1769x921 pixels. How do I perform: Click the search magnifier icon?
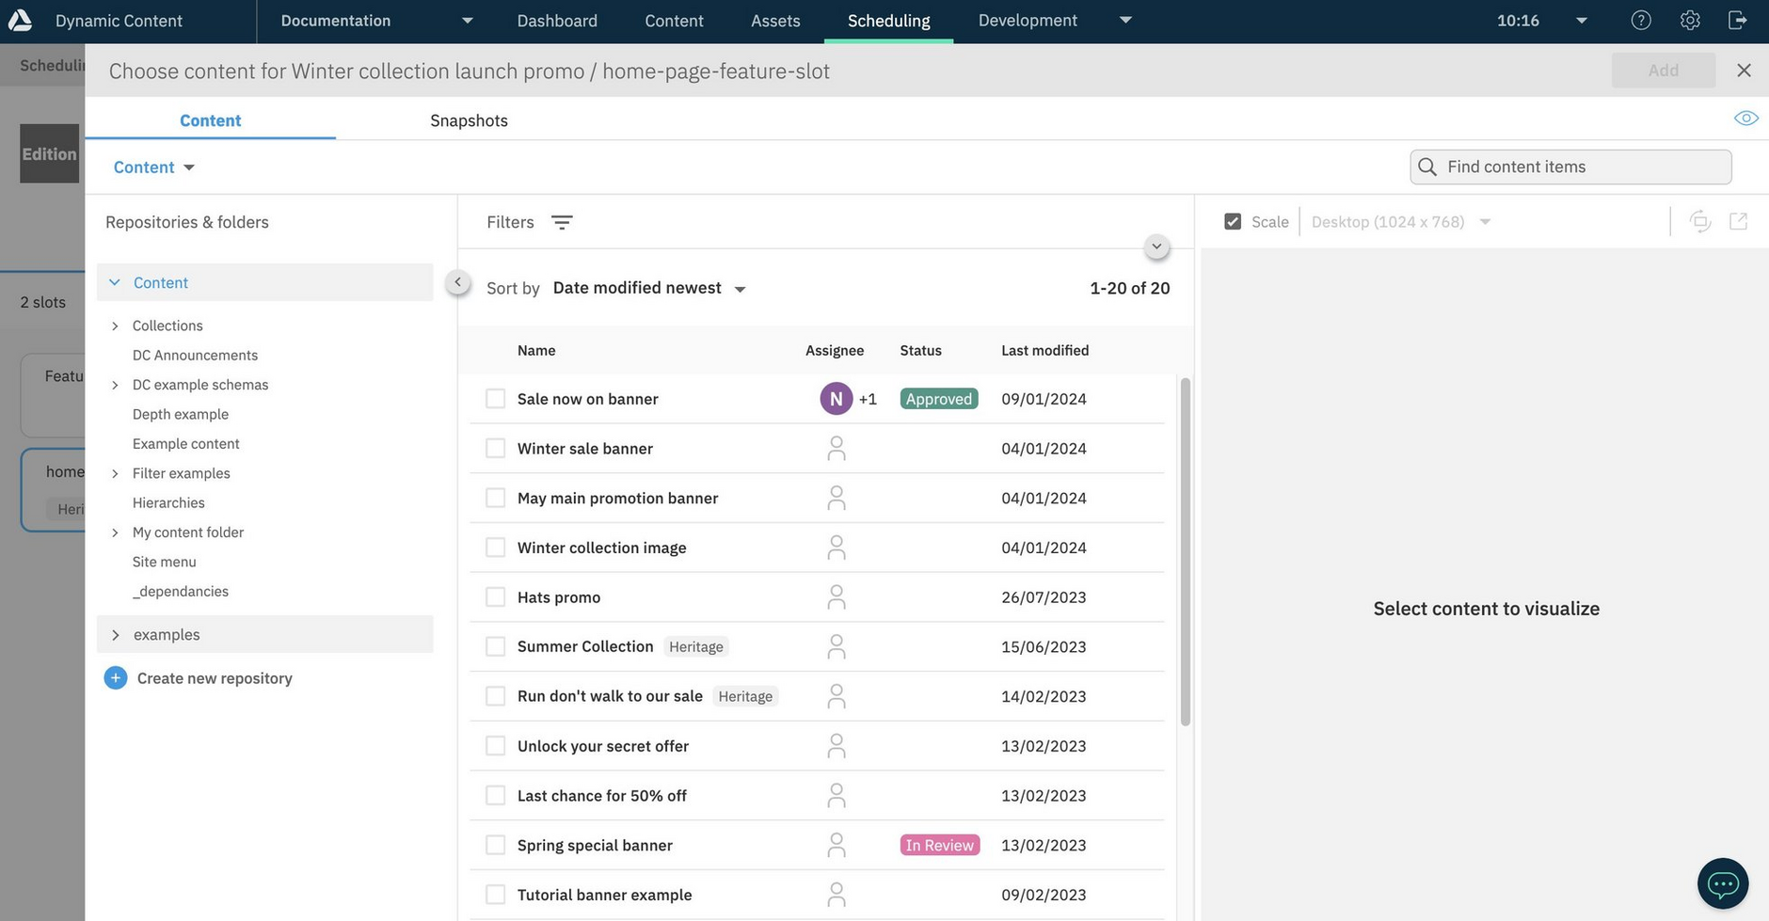point(1427,167)
